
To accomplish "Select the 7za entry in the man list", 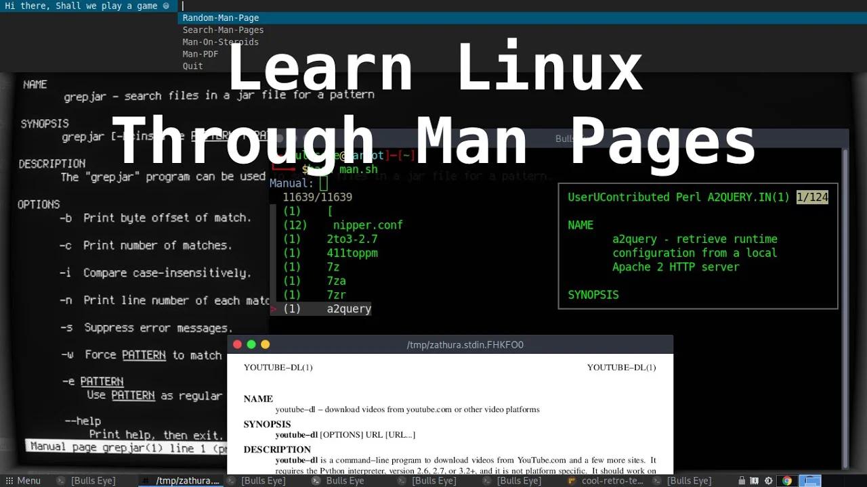I will pyautogui.click(x=336, y=281).
